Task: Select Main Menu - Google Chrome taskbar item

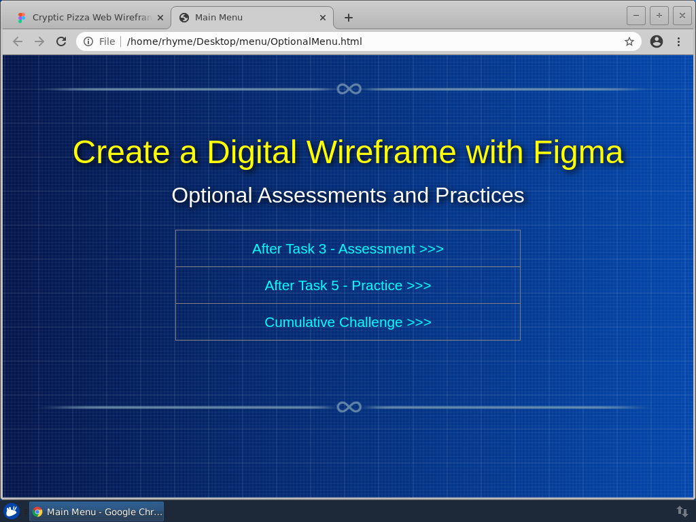Action: click(x=97, y=511)
